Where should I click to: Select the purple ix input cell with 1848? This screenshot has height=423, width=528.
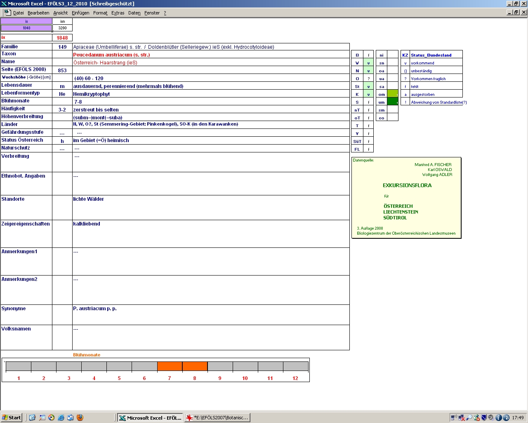26,28
